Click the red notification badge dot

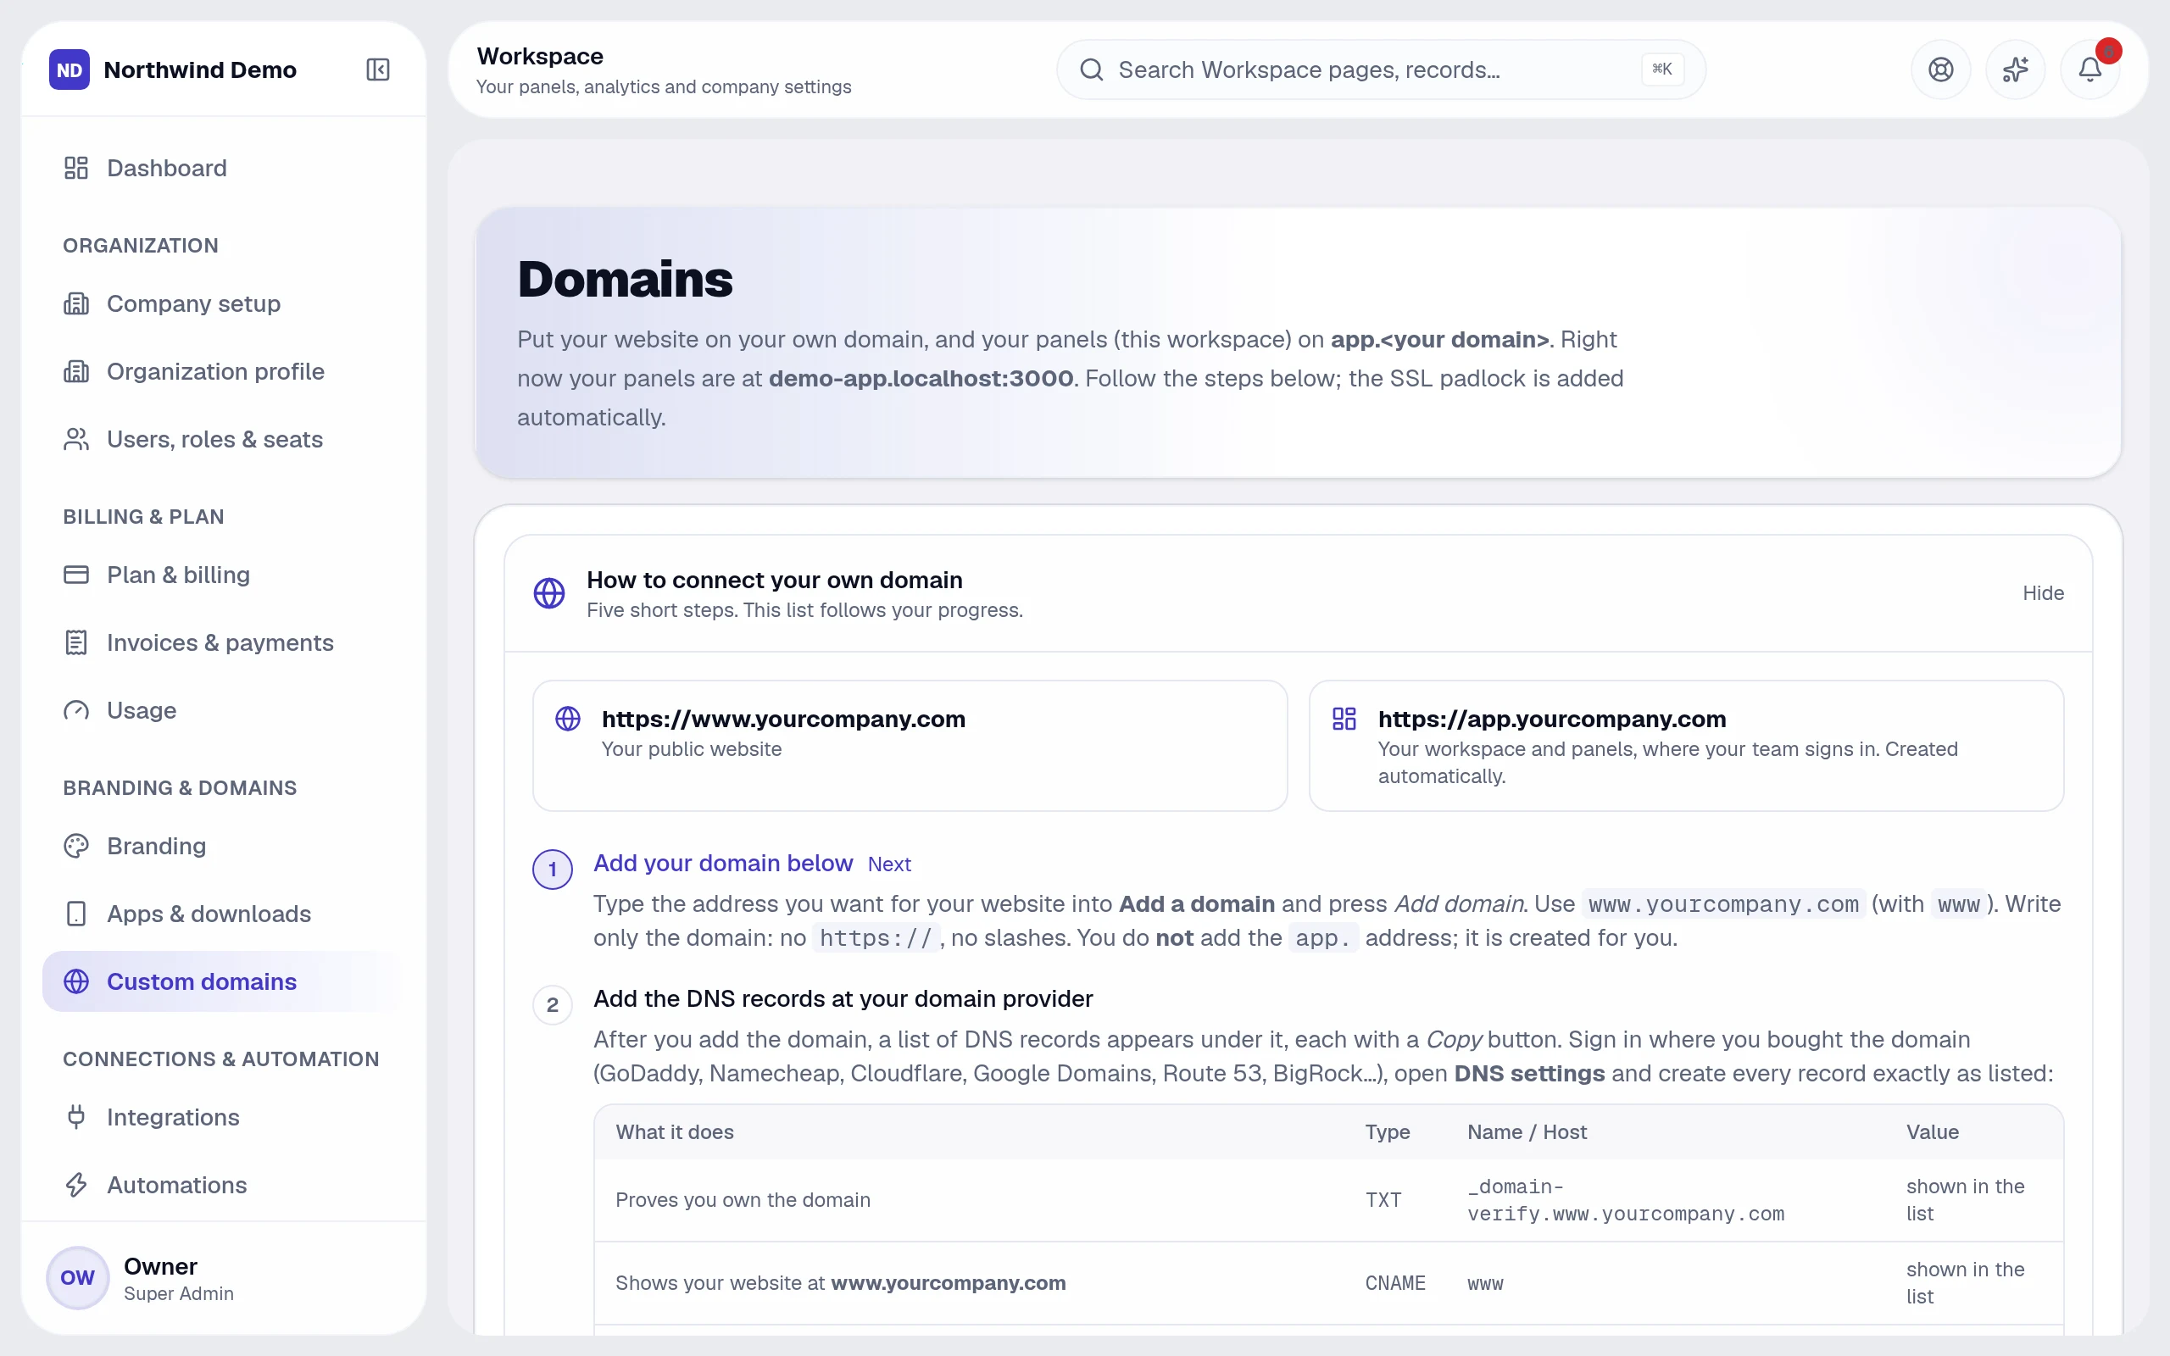coord(2109,51)
